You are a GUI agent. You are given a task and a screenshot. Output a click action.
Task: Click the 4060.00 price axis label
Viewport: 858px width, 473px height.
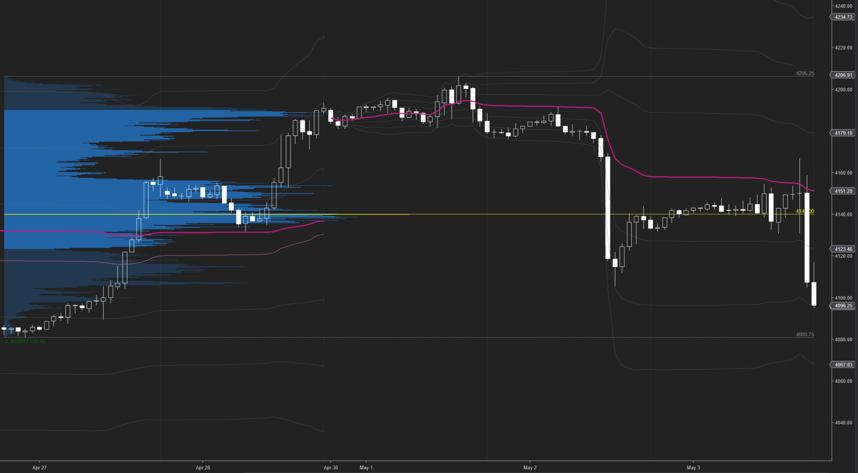(843, 381)
